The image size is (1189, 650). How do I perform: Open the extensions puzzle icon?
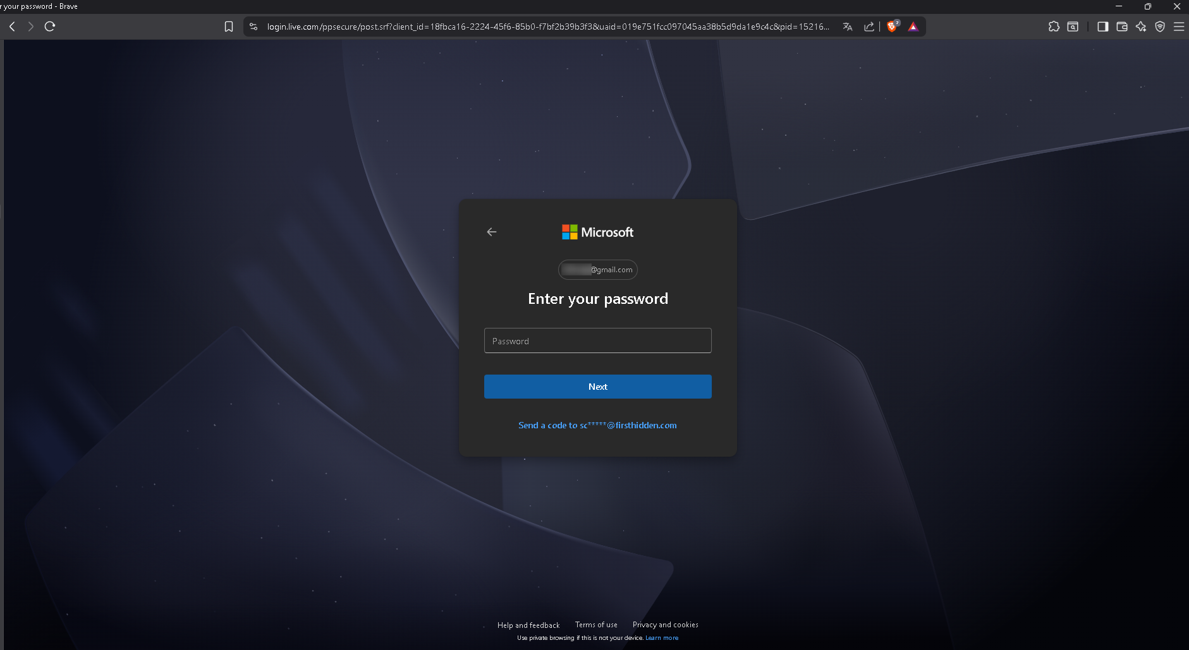click(1054, 27)
